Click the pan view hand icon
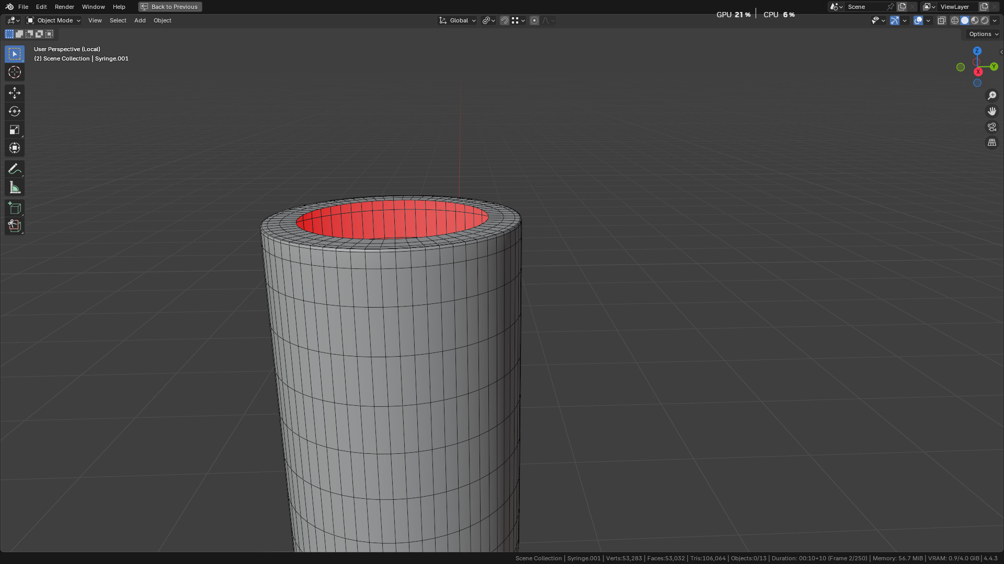Screen dimensions: 1004x564 pos(992,111)
